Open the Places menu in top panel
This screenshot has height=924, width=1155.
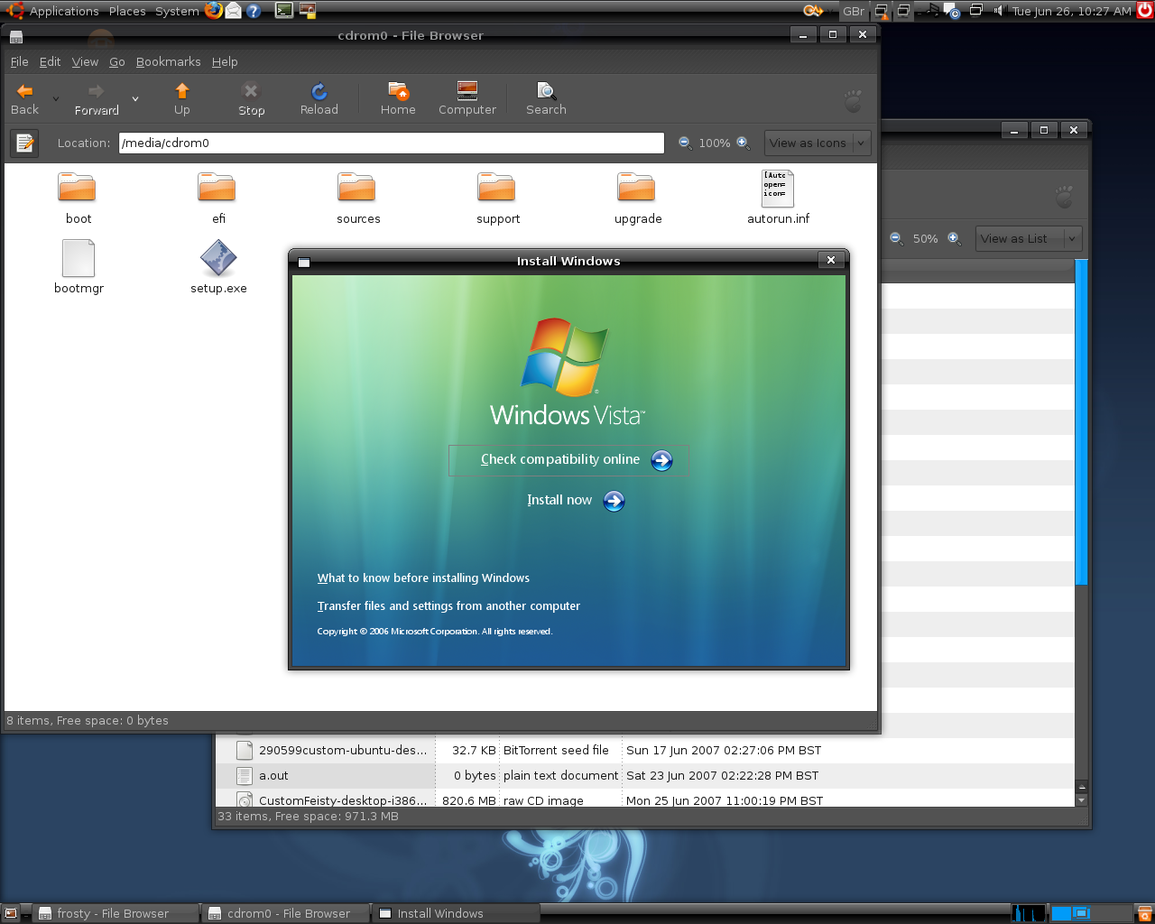tap(127, 12)
